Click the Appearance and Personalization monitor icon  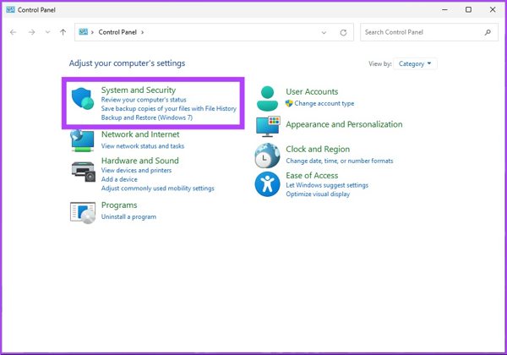pos(268,126)
